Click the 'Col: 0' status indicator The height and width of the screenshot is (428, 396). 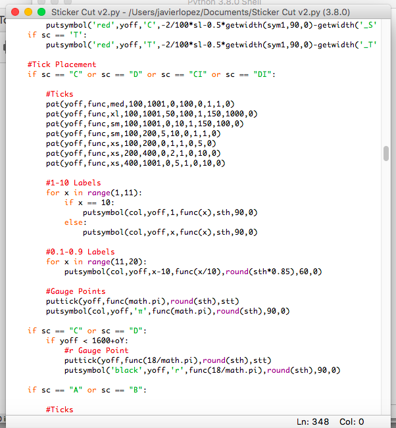(352, 421)
